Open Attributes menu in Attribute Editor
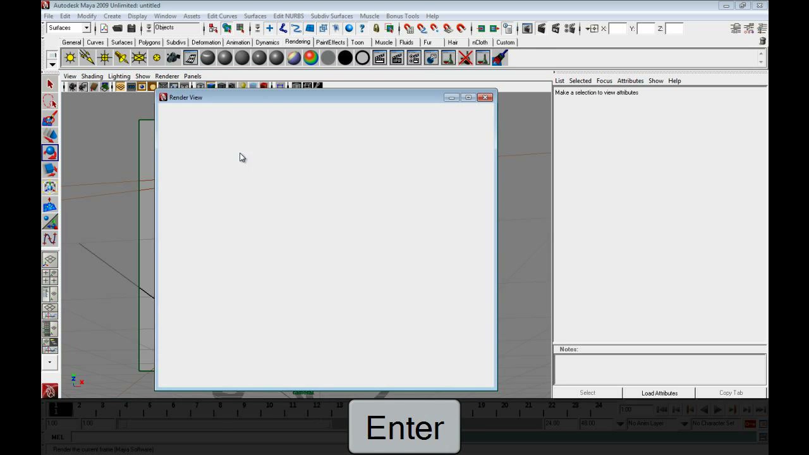Viewport: 809px width, 455px height. (630, 81)
